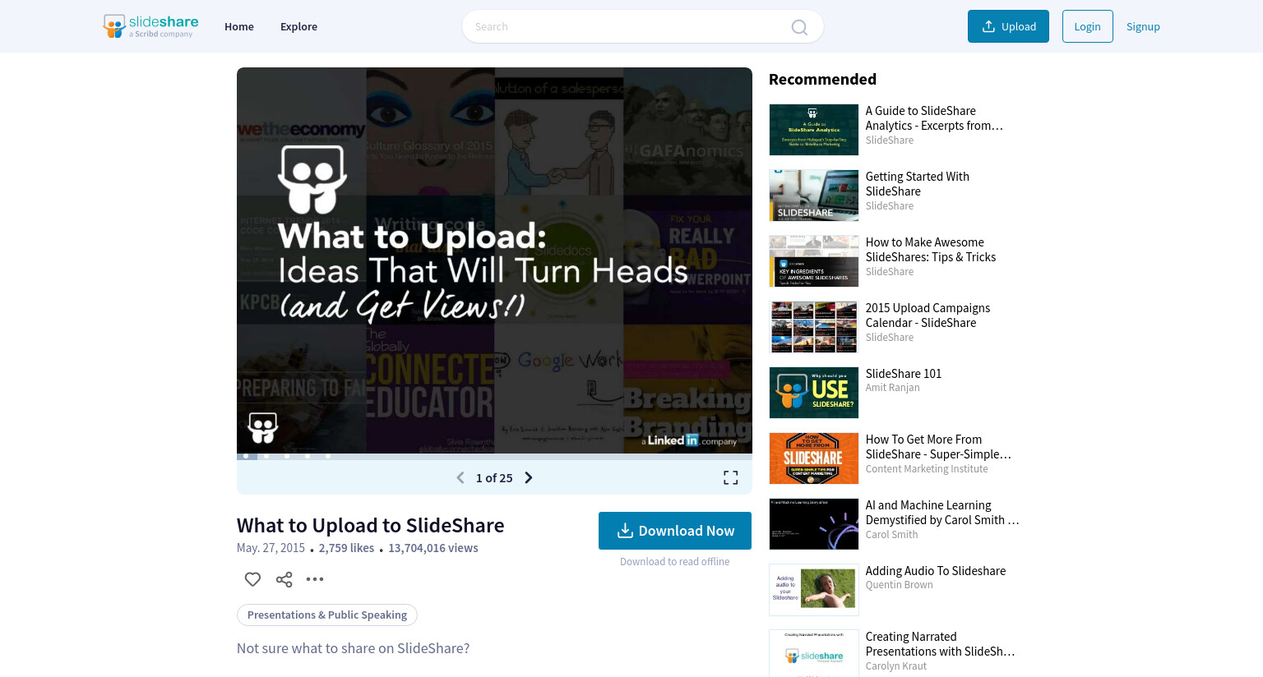Open 'AI and Machine Learning Demystified' title
Image resolution: width=1263 pixels, height=677 pixels.
[x=942, y=513]
